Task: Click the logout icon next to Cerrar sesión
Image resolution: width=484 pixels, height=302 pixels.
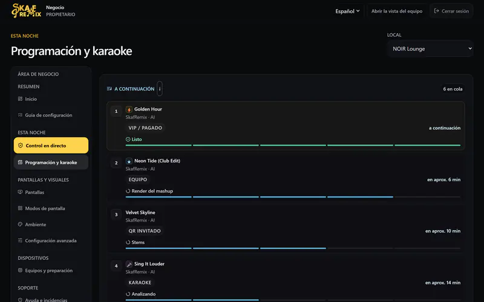Action: pyautogui.click(x=436, y=11)
